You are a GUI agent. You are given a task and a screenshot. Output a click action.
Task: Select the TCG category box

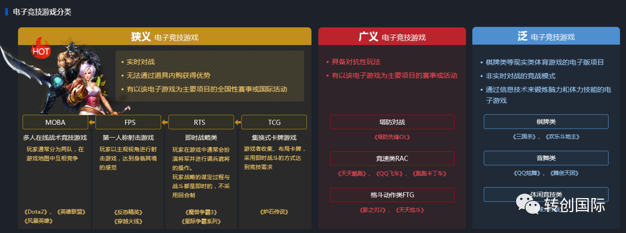click(x=274, y=122)
